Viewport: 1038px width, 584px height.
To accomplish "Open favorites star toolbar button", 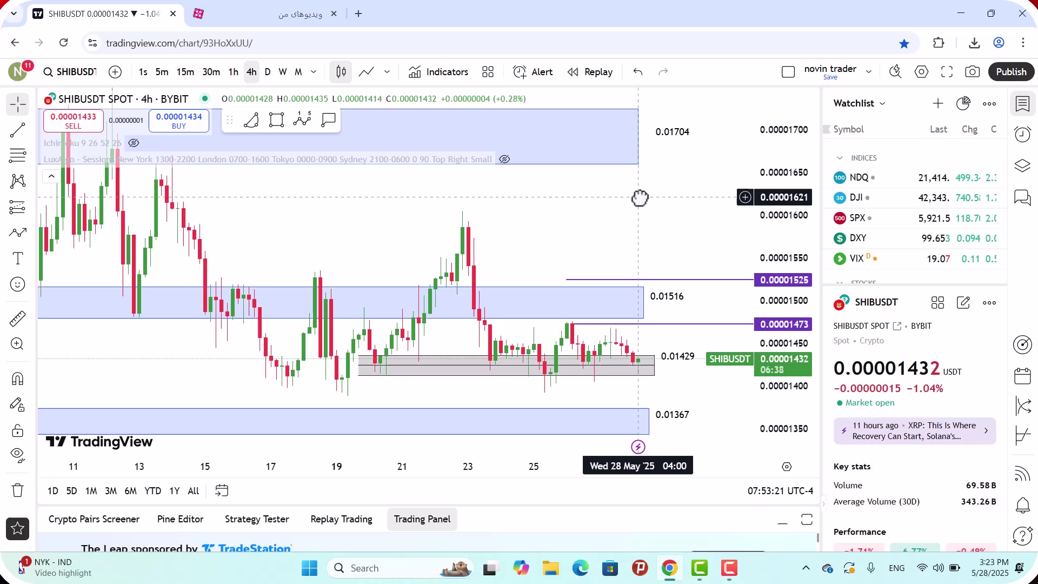I will (x=17, y=529).
